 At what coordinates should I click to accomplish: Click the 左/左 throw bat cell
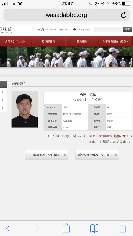119,114
